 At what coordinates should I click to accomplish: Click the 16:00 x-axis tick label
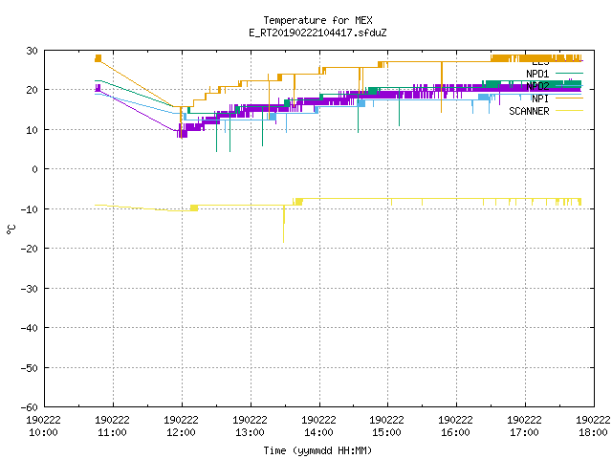click(x=455, y=432)
